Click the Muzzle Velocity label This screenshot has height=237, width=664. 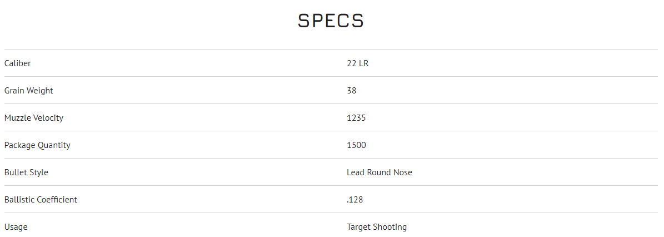(34, 118)
